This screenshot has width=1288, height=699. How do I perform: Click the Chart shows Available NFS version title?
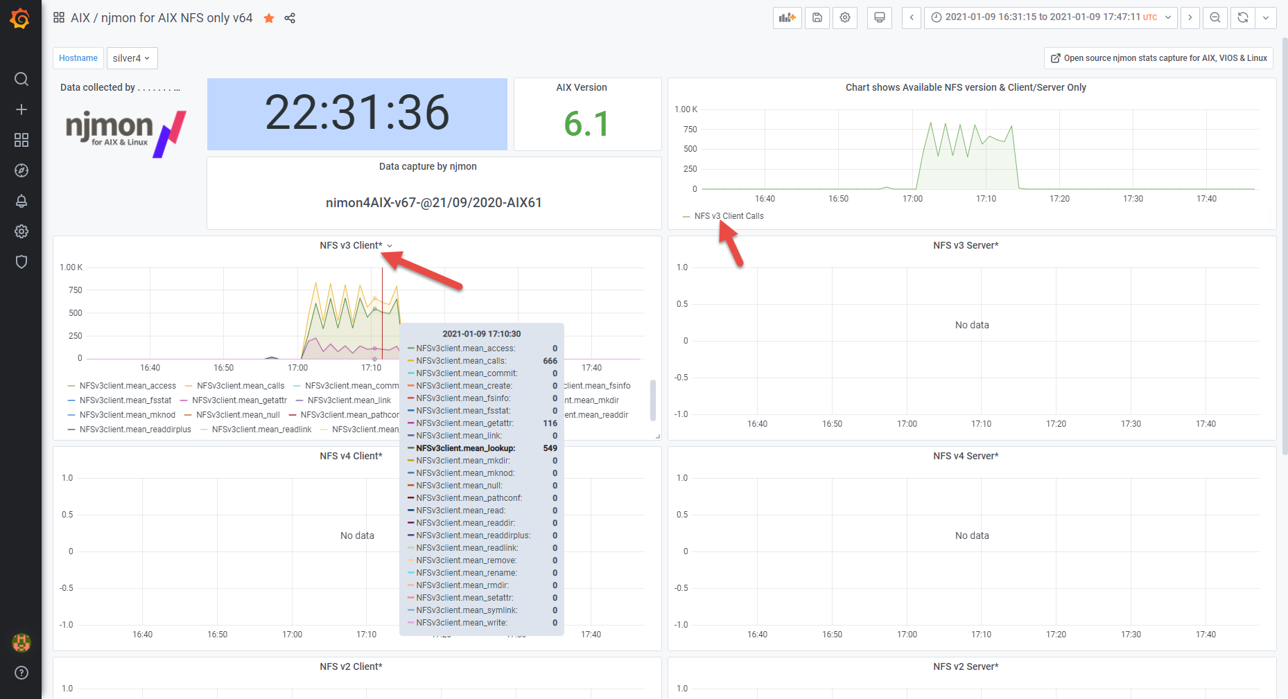click(x=966, y=87)
